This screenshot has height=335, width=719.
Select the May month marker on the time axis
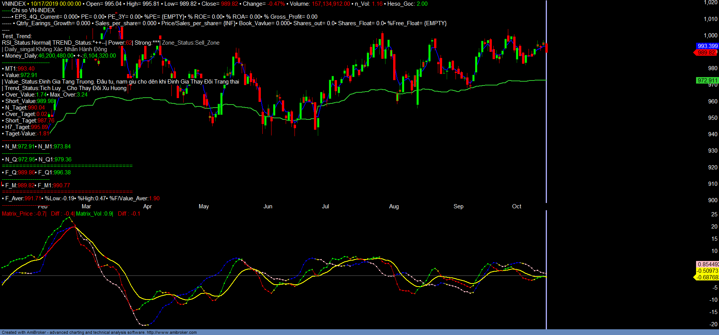(203, 206)
